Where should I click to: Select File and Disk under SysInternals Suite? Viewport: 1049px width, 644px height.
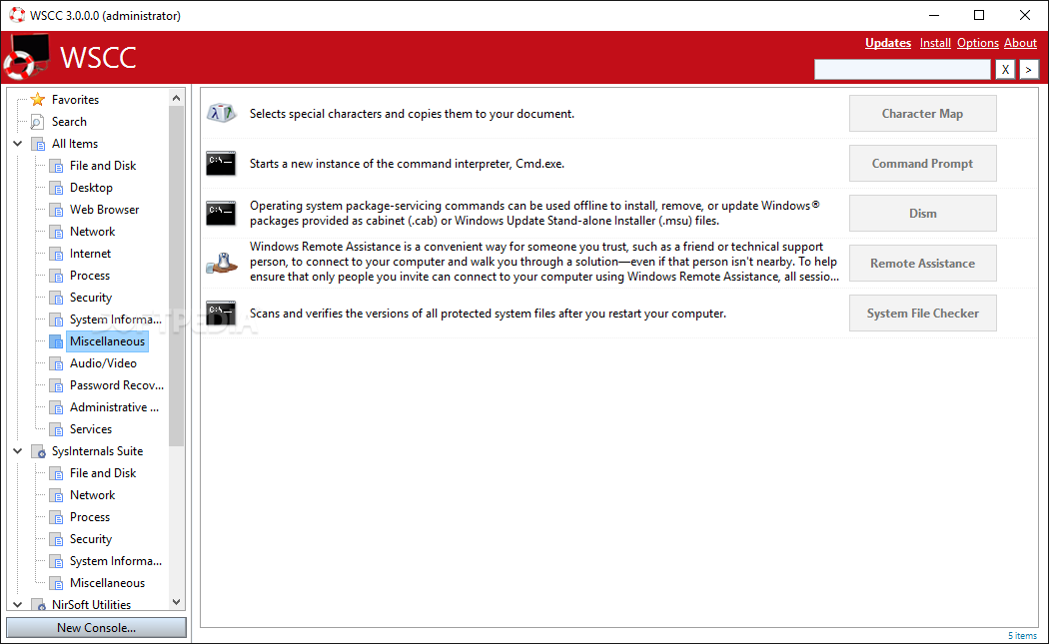(102, 473)
